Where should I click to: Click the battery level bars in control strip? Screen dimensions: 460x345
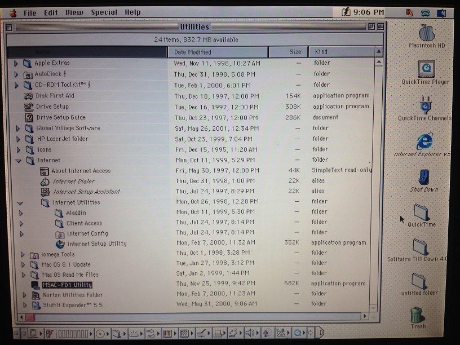tap(72, 334)
